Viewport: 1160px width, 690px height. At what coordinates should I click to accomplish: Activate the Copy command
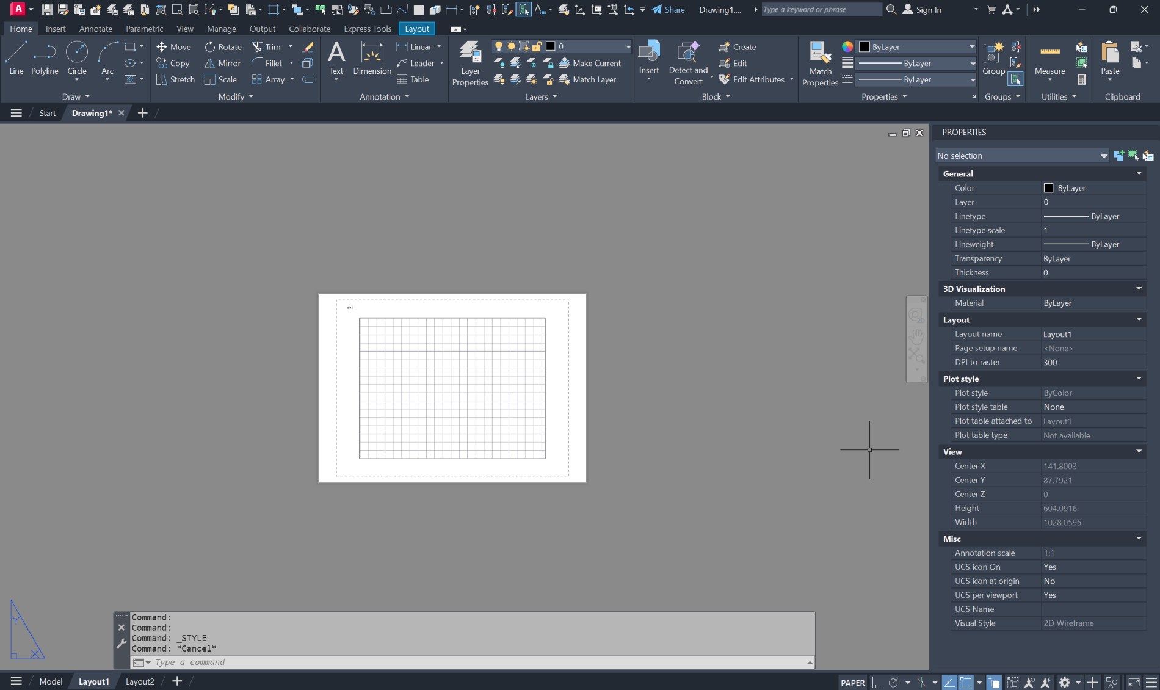click(173, 63)
